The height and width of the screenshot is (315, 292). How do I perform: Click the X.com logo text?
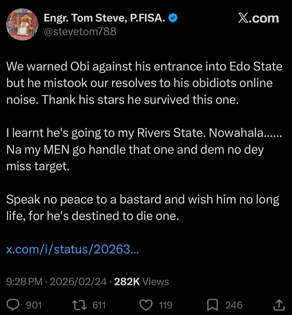pyautogui.click(x=258, y=18)
